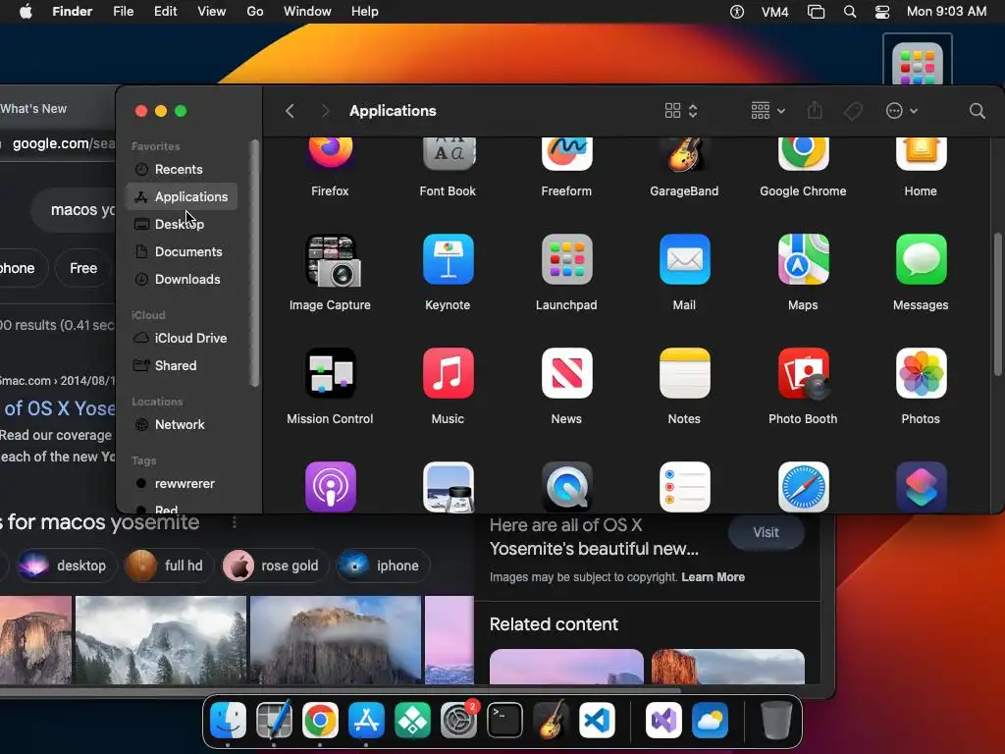Select the Safari app in Finder
The image size is (1005, 754).
tap(803, 487)
